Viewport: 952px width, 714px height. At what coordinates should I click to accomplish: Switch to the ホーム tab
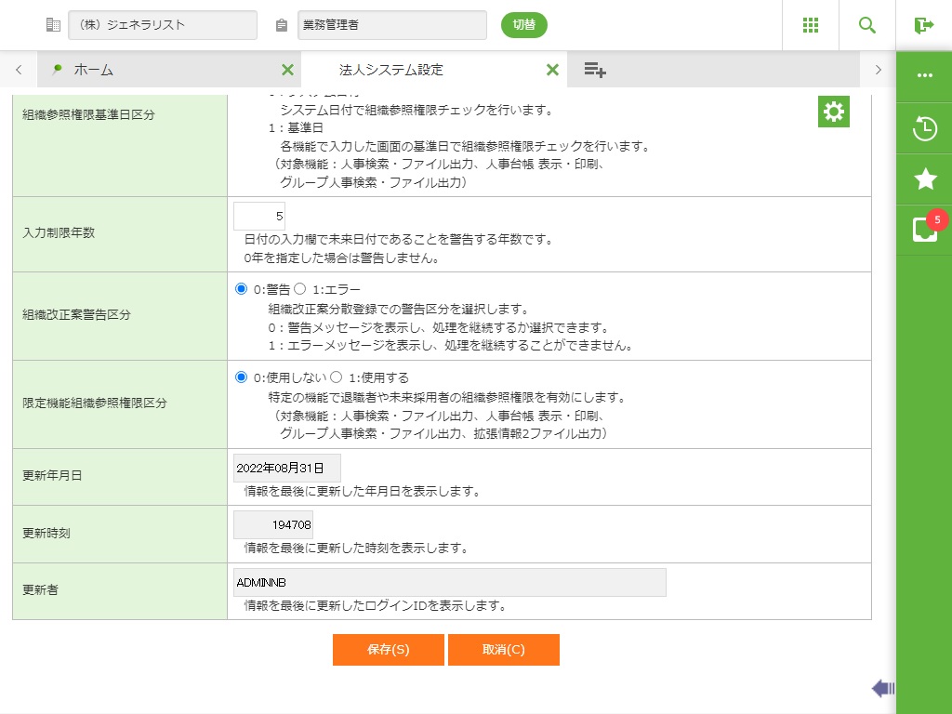click(x=93, y=70)
